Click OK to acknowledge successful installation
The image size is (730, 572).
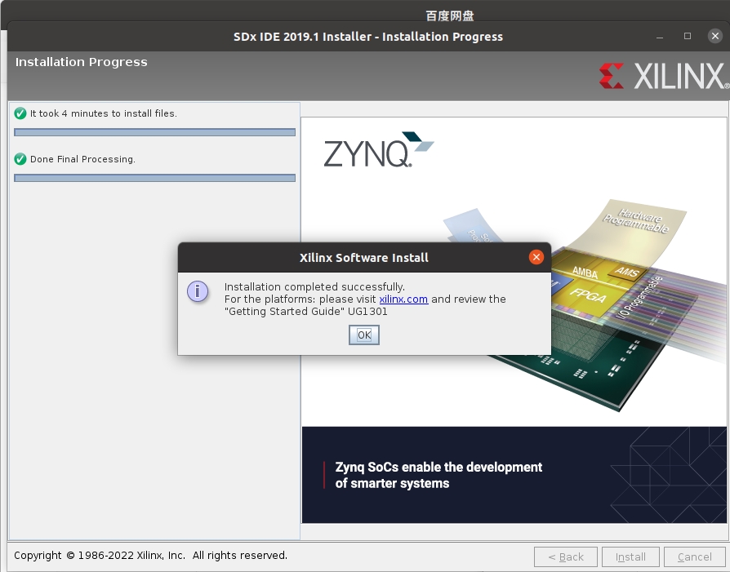tap(363, 335)
